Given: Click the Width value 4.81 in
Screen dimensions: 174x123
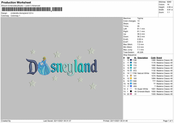Looking at the screenshot, I should (x=170, y=10).
